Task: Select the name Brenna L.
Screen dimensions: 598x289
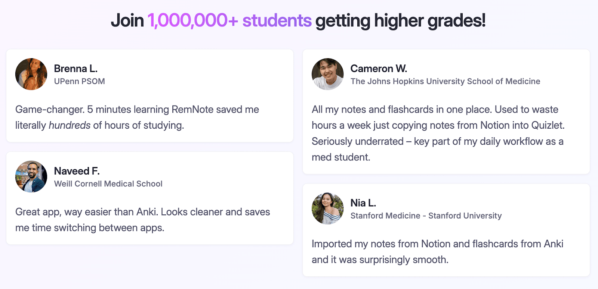Action: tap(75, 69)
